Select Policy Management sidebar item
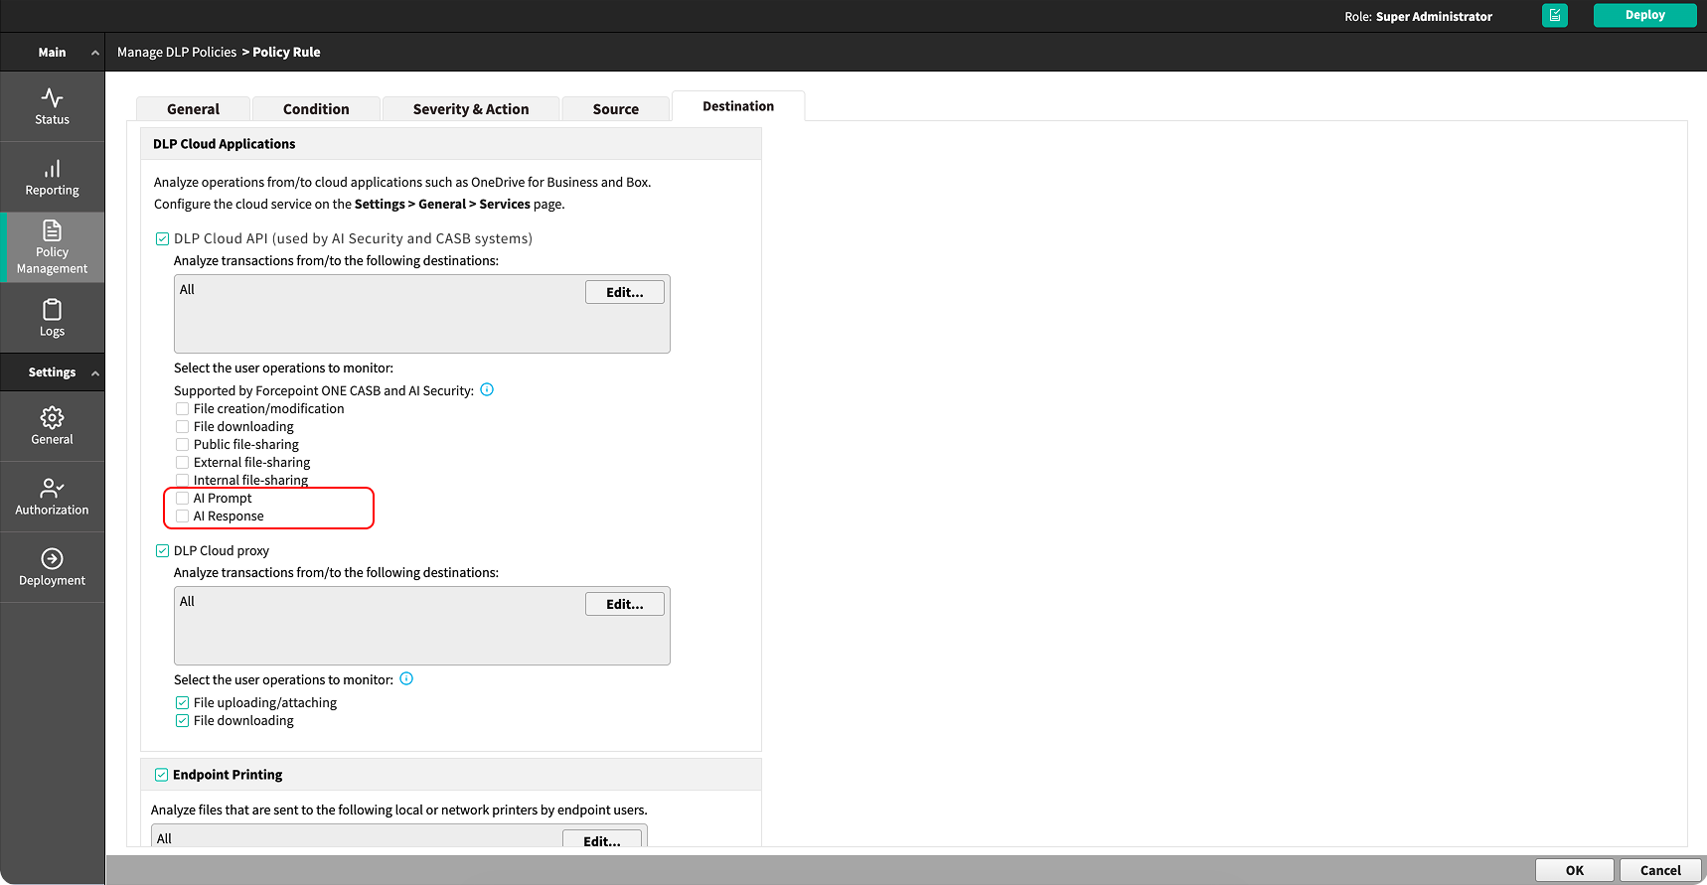Viewport: 1707px width, 885px height. [52, 247]
